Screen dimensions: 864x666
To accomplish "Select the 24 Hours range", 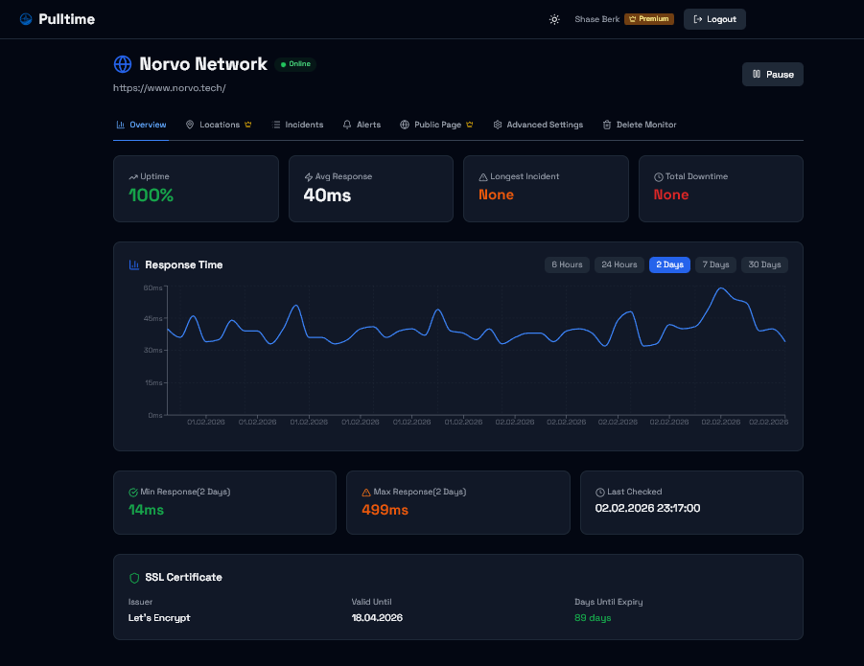I will [619, 264].
